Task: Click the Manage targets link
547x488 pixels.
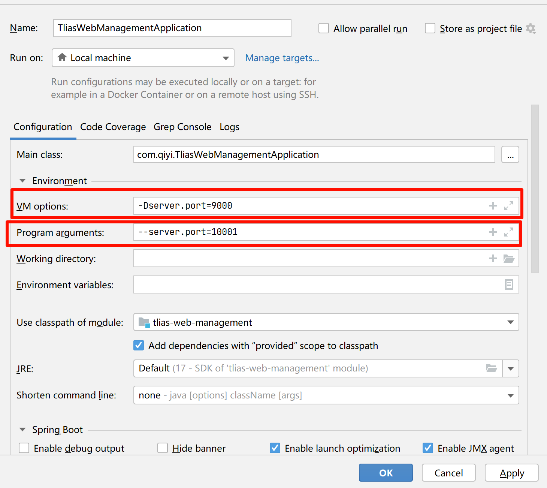Action: point(282,58)
